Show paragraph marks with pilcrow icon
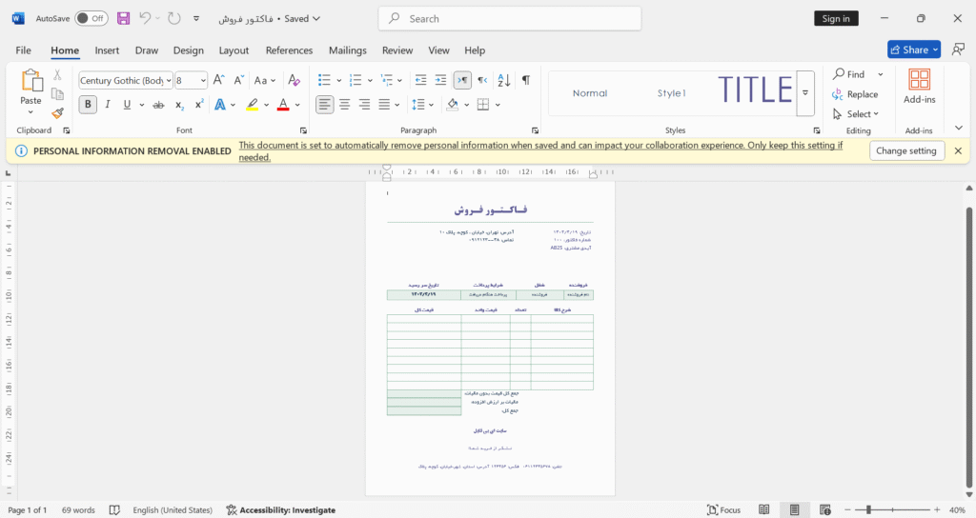 click(x=526, y=80)
